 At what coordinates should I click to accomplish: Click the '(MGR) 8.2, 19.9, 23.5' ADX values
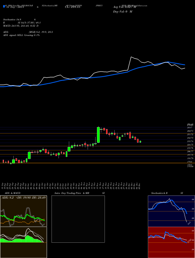coord(41,32)
